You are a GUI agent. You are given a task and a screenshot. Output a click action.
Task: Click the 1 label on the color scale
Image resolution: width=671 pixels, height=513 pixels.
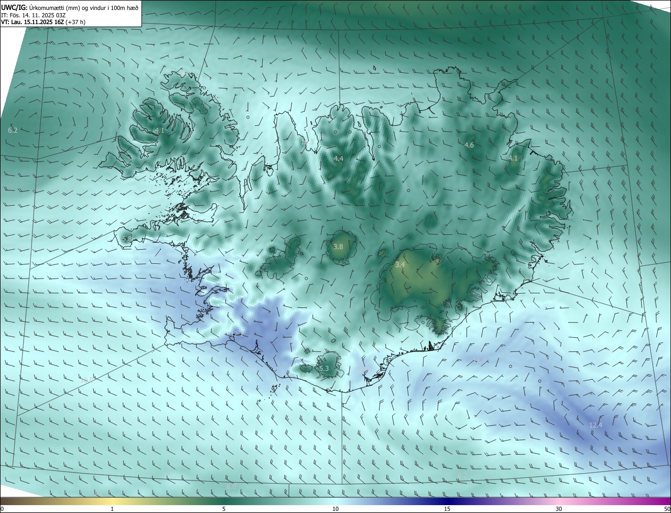tap(112, 509)
